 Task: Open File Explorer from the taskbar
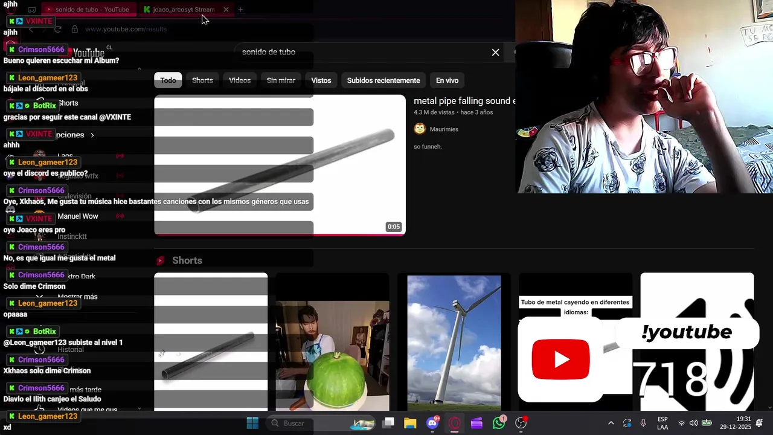(x=410, y=423)
